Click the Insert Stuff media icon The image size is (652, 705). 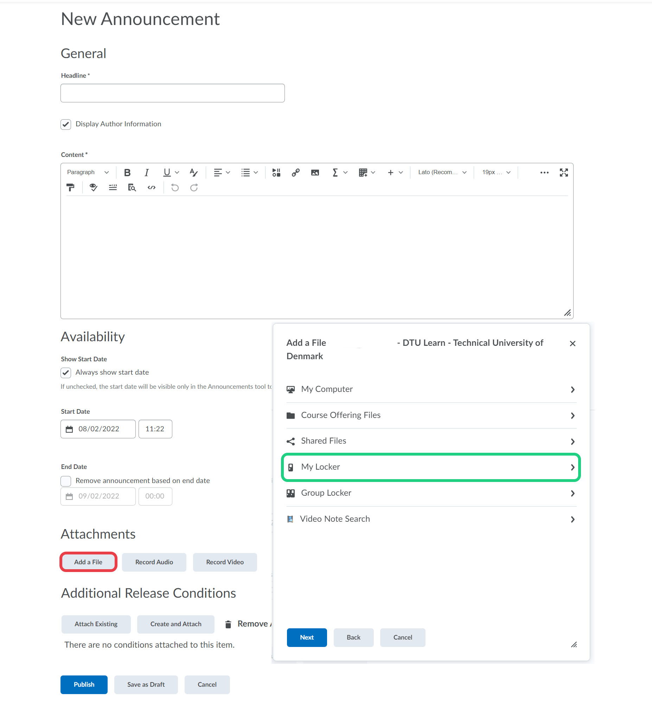point(276,172)
